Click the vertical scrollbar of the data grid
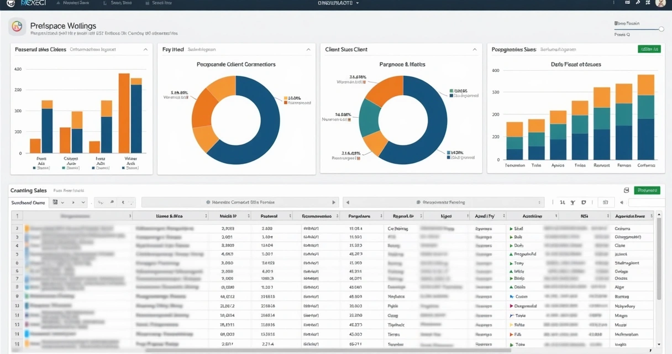Viewport: 672px width, 354px height. click(x=659, y=260)
